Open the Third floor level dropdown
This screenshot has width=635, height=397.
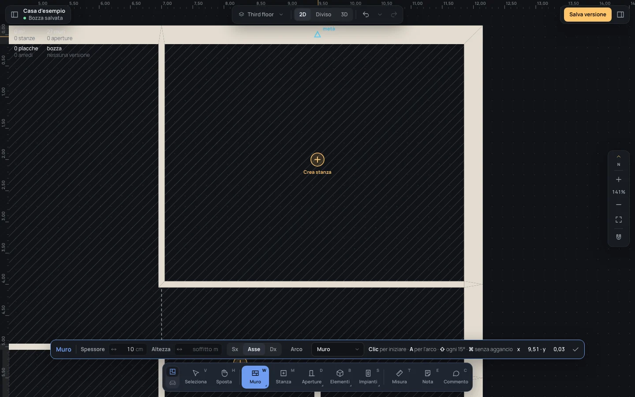(261, 15)
